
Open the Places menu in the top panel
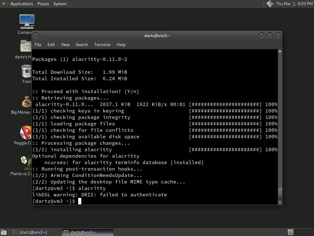click(43, 4)
